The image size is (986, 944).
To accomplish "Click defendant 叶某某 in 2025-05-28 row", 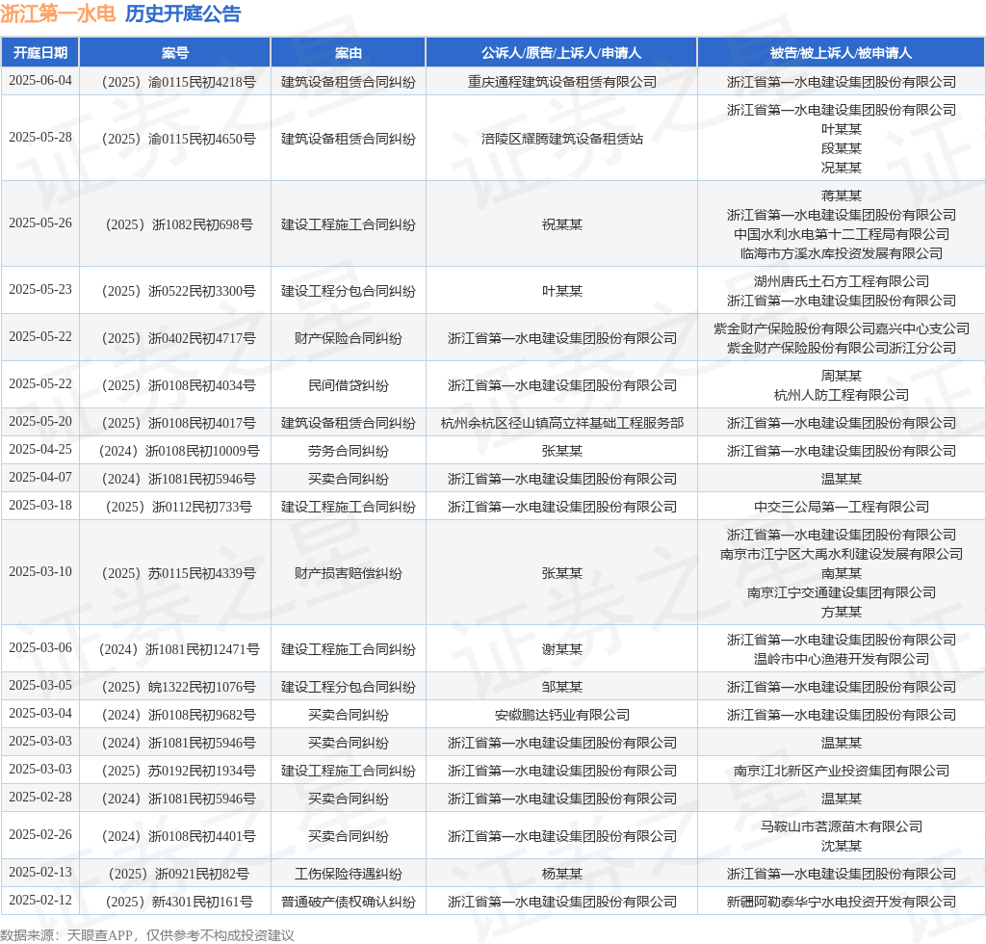I will (x=842, y=129).
